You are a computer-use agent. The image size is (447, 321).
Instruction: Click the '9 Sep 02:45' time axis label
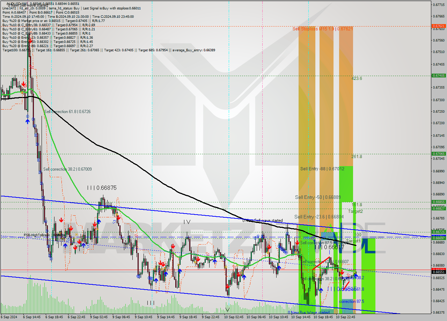click(x=99, y=318)
